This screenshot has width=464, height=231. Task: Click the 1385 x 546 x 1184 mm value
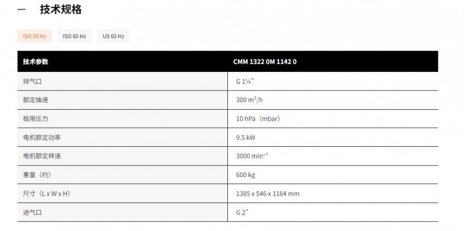(267, 194)
